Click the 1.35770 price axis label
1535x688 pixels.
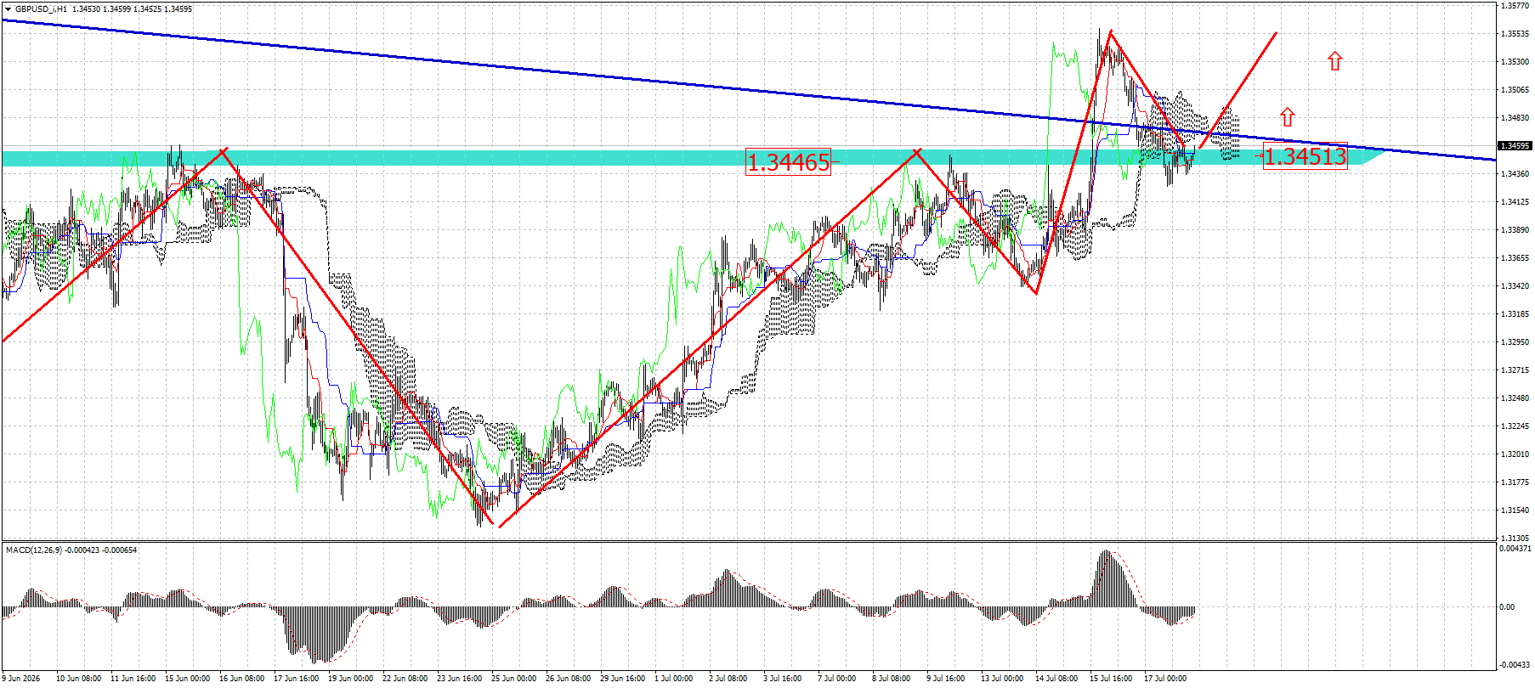point(1515,6)
